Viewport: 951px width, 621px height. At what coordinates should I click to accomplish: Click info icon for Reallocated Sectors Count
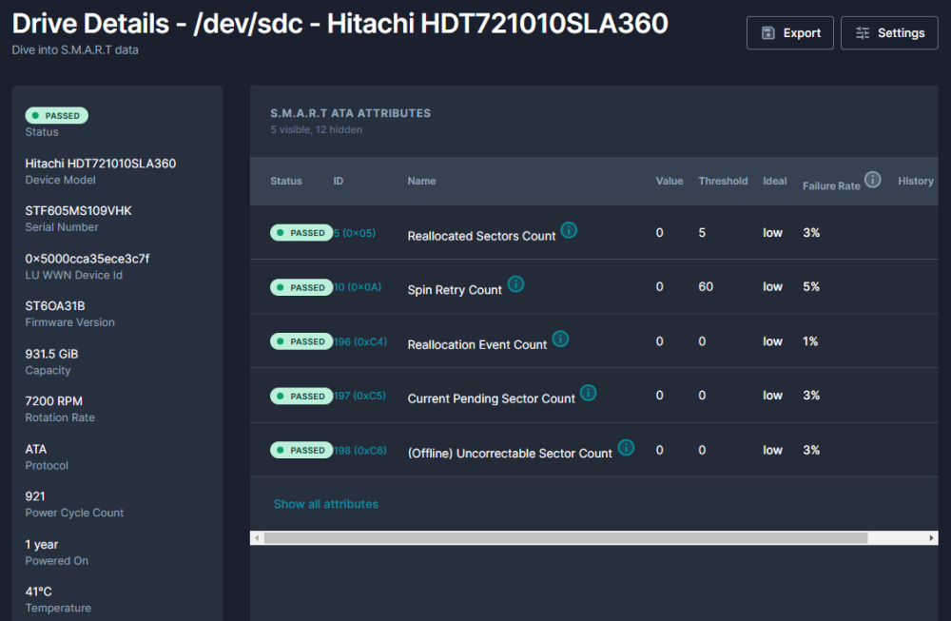coord(569,230)
